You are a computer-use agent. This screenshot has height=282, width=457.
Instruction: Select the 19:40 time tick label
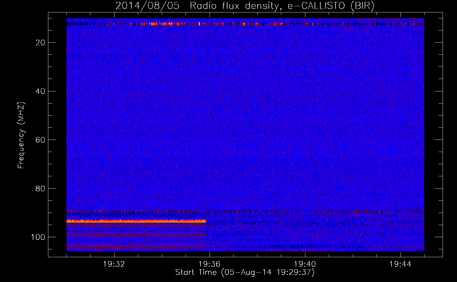tap(305, 264)
